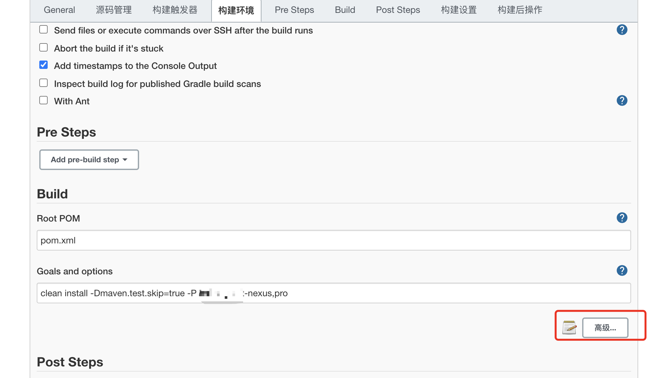Select the Post Steps tab
Image resolution: width=653 pixels, height=378 pixels.
(398, 10)
